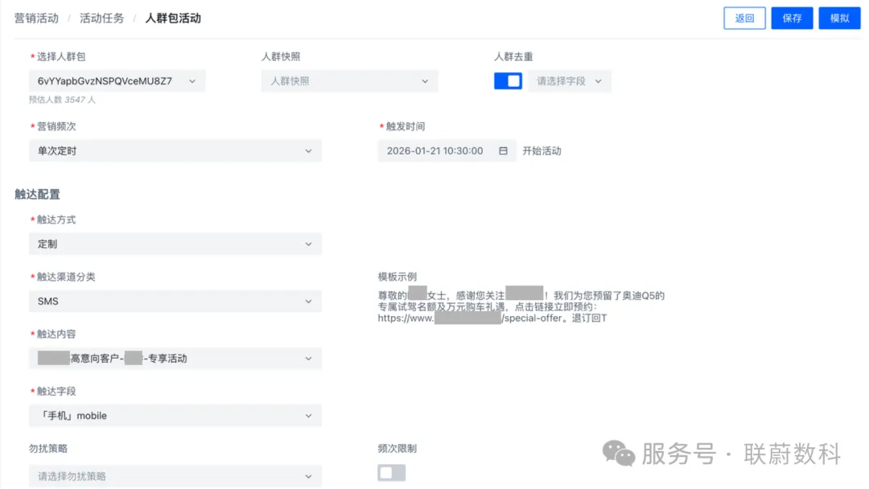This screenshot has height=489, width=869.
Task: Navigate to 营销活动 in the breadcrumb
Action: point(36,18)
